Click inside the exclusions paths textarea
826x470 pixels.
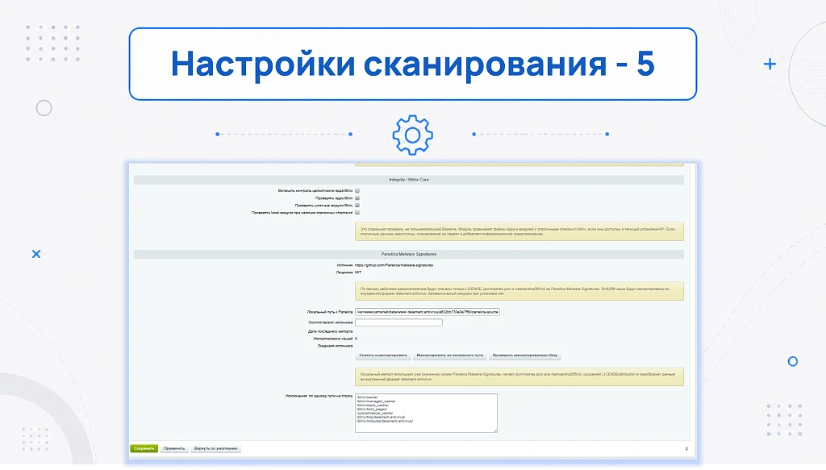tap(426, 413)
